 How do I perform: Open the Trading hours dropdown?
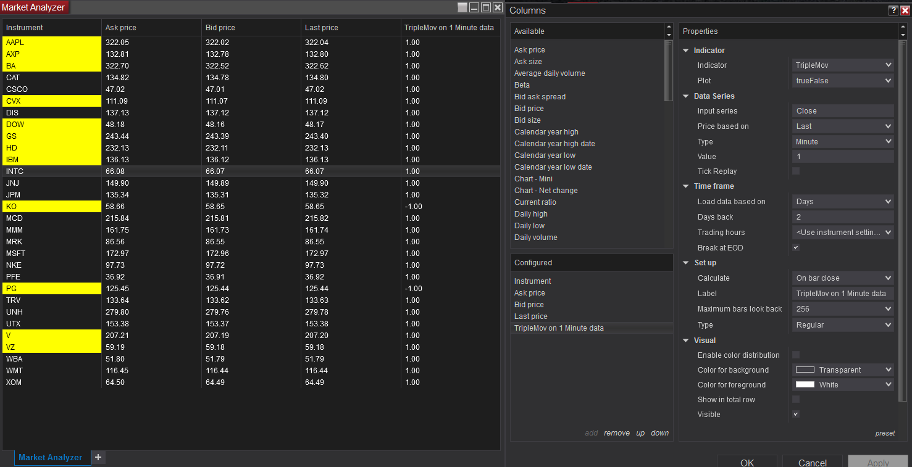click(x=843, y=232)
